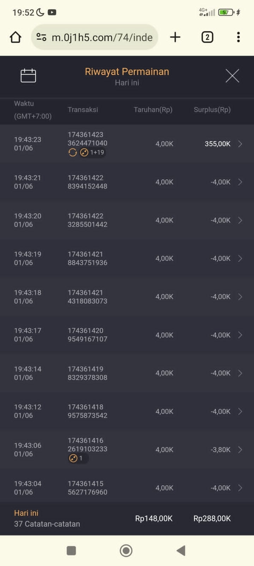Tap transaction number ending 8843751936
Screen dimensions: 254x566
click(x=87, y=259)
